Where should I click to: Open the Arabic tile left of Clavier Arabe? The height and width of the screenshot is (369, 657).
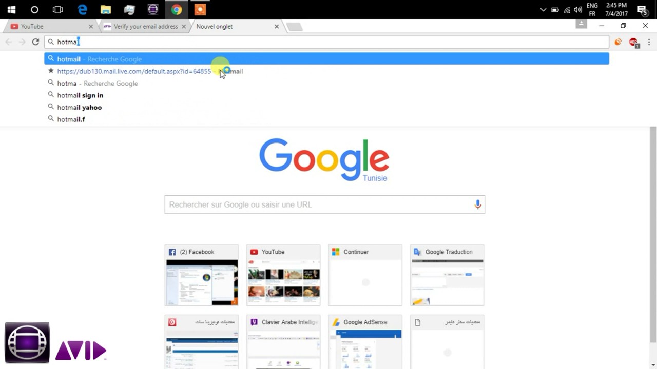[x=202, y=342]
